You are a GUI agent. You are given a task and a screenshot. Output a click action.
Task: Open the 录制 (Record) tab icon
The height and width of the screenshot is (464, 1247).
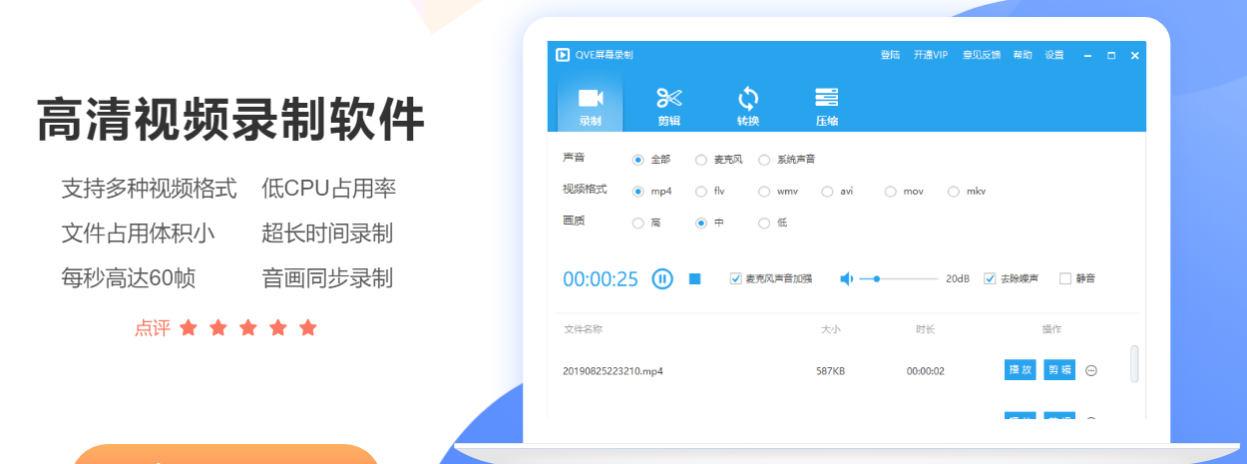tap(591, 99)
